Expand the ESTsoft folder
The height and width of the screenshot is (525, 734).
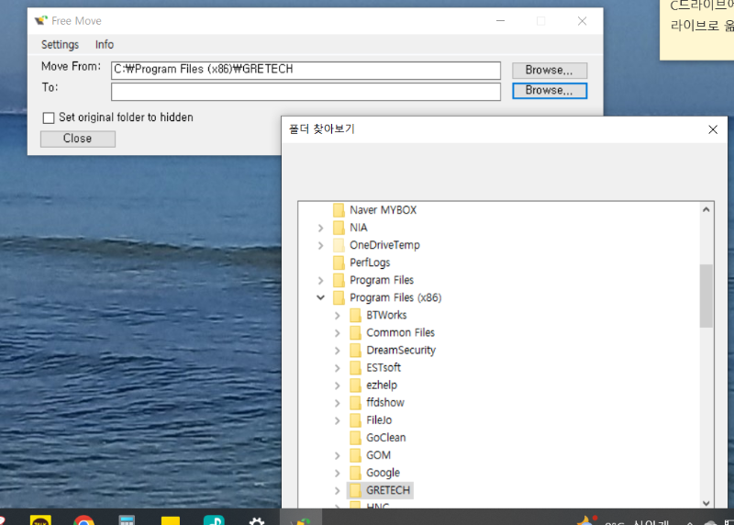pos(338,368)
